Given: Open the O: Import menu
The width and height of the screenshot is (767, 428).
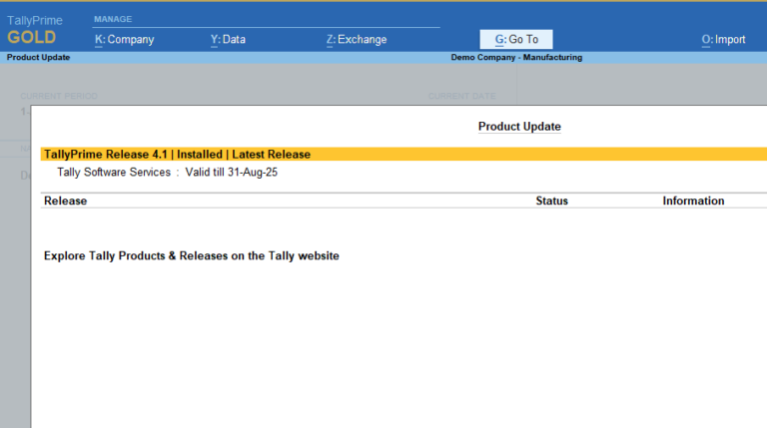Looking at the screenshot, I should [x=723, y=40].
